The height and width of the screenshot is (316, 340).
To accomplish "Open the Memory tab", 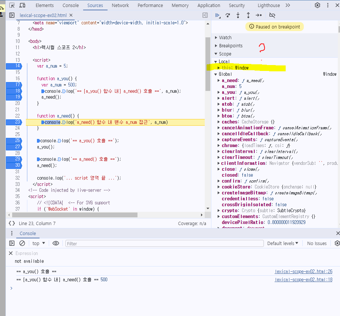I will 180,6.
